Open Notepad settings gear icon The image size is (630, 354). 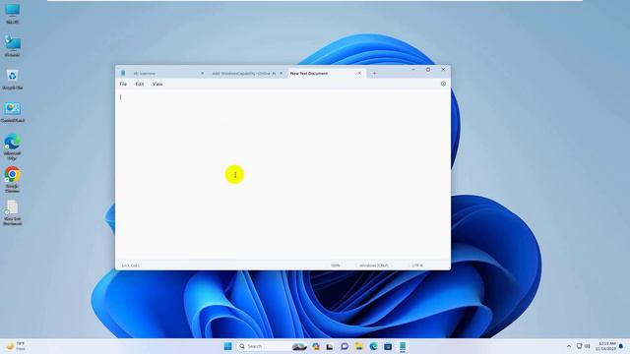pos(443,84)
